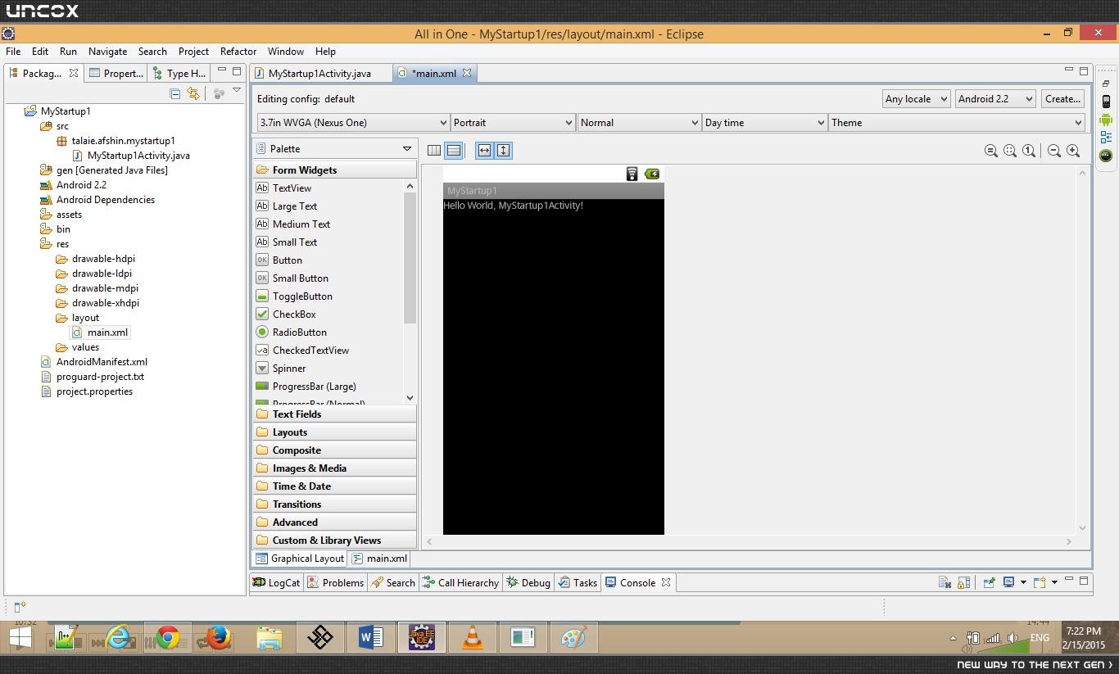Image resolution: width=1119 pixels, height=674 pixels.
Task: Expand the Images & Media palette category
Action: coord(334,468)
